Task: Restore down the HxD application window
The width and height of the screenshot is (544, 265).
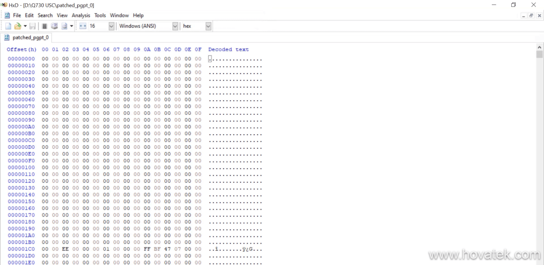Action: pos(514,5)
